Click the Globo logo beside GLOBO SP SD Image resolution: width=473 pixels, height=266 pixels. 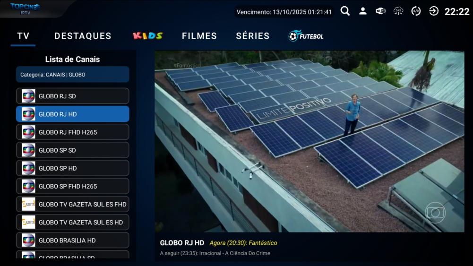(x=28, y=150)
